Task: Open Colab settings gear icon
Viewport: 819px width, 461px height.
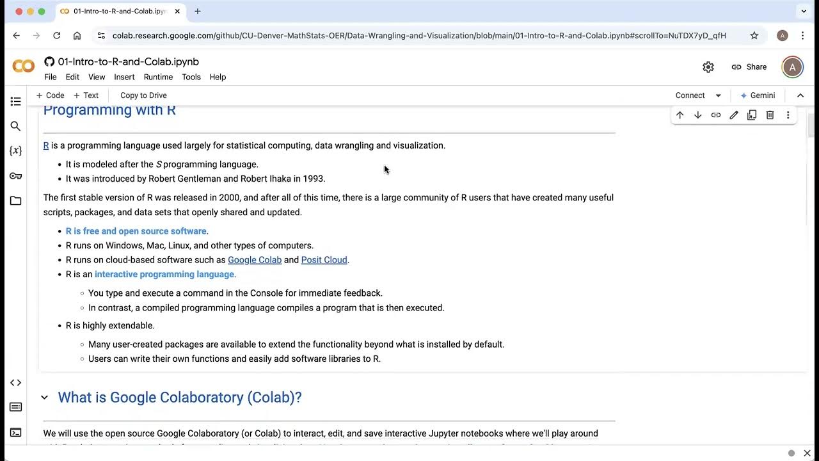Action: pyautogui.click(x=708, y=67)
